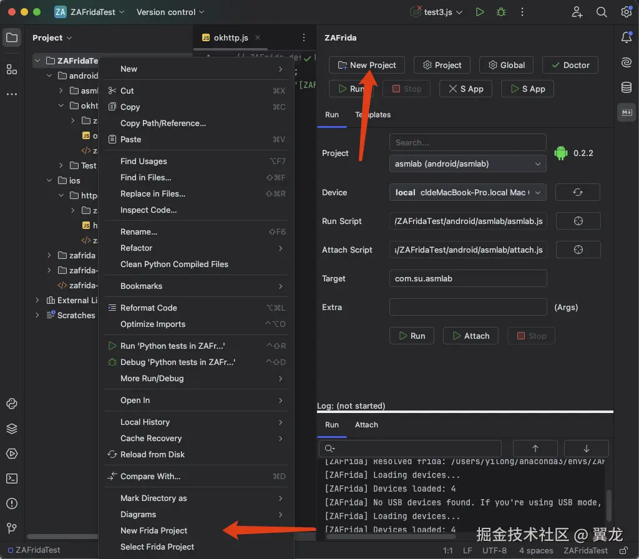639x559 pixels.
Task: Open UTF-8 encoding in status bar
Action: coord(494,550)
